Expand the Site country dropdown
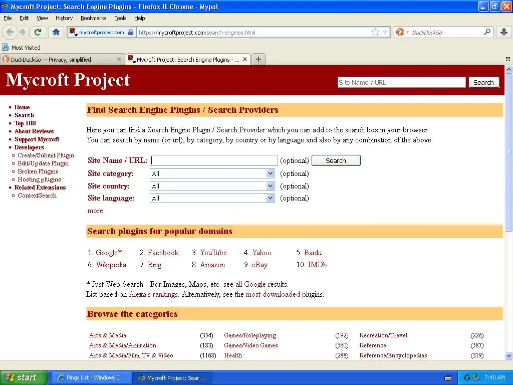513x385 pixels. coord(212,186)
